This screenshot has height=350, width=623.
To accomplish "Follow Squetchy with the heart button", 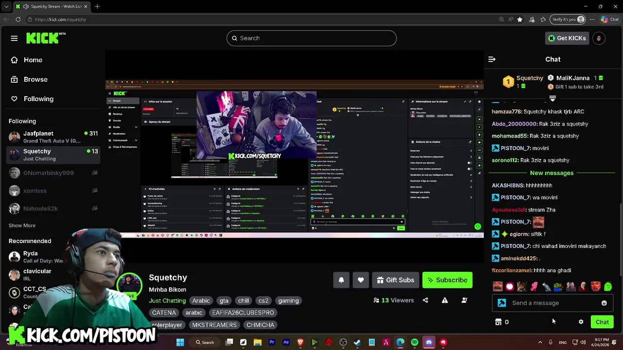I will (361, 280).
